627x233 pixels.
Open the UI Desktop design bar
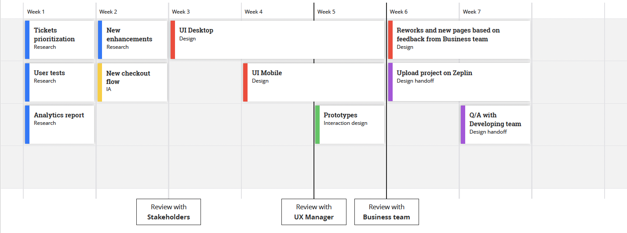coord(277,39)
